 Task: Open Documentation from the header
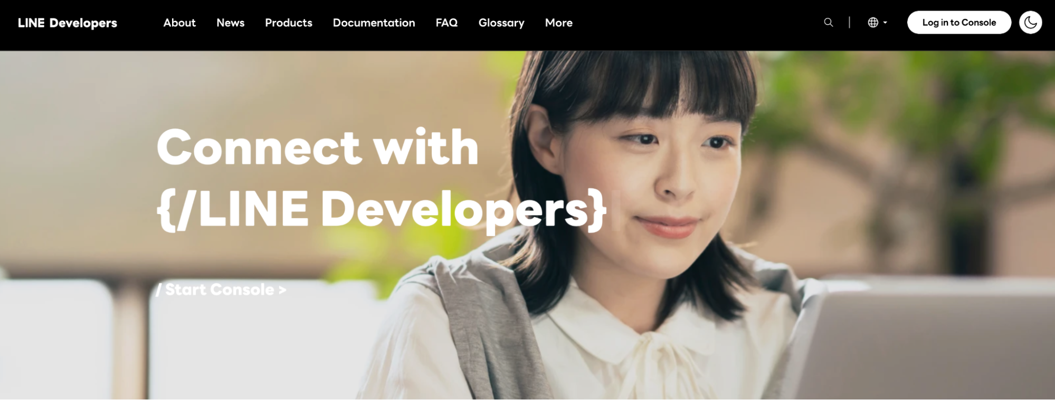pyautogui.click(x=374, y=23)
